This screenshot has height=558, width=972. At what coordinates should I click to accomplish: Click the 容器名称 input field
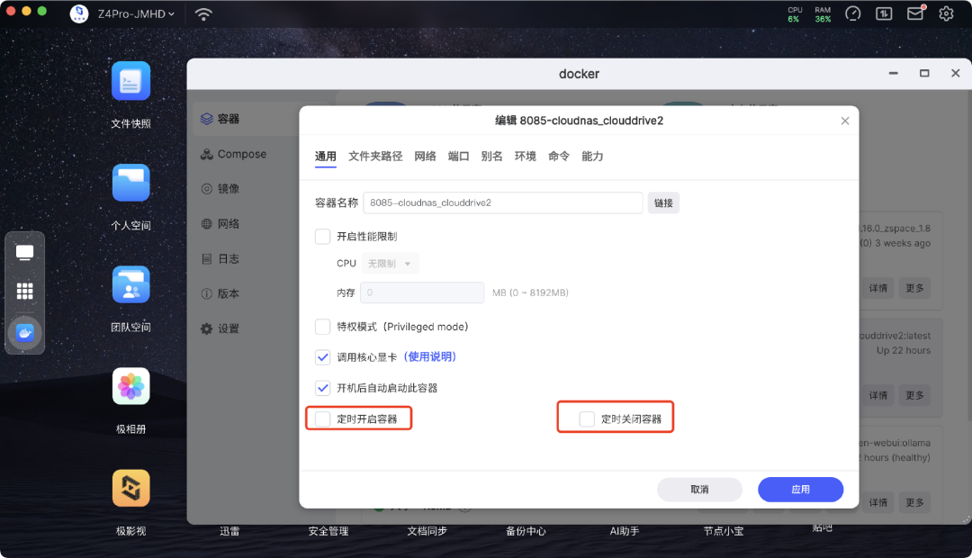[x=503, y=202]
